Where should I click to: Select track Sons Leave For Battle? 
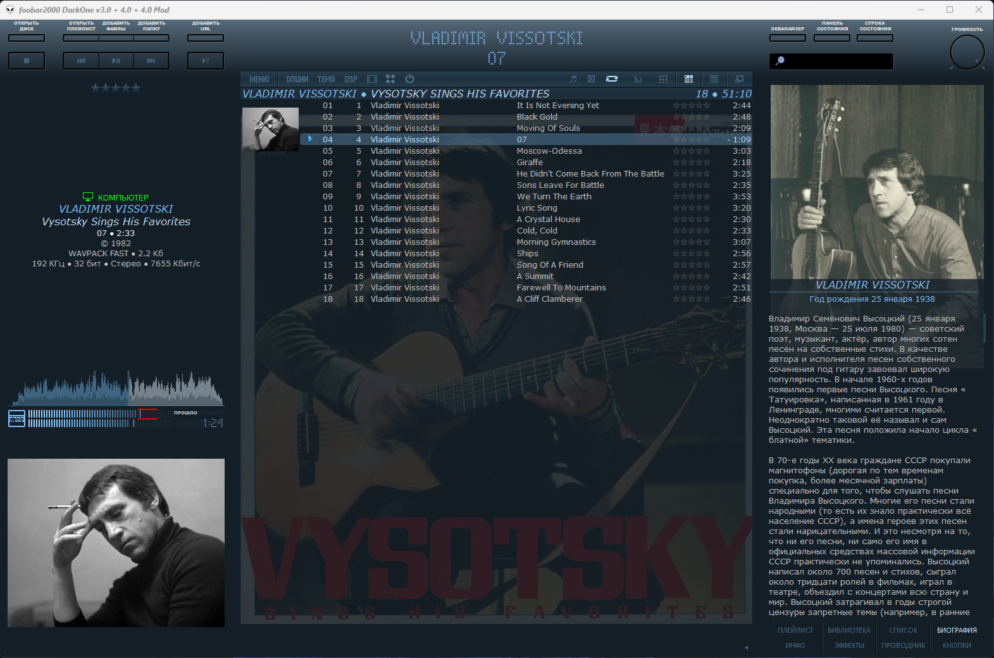[x=526, y=185]
